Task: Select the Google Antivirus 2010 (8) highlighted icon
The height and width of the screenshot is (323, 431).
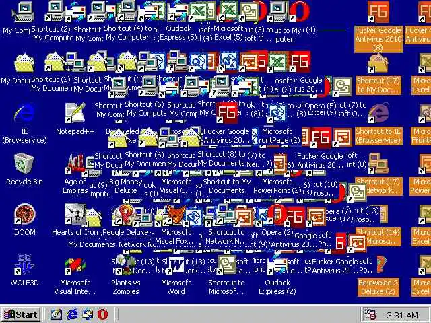Action: tap(378, 12)
